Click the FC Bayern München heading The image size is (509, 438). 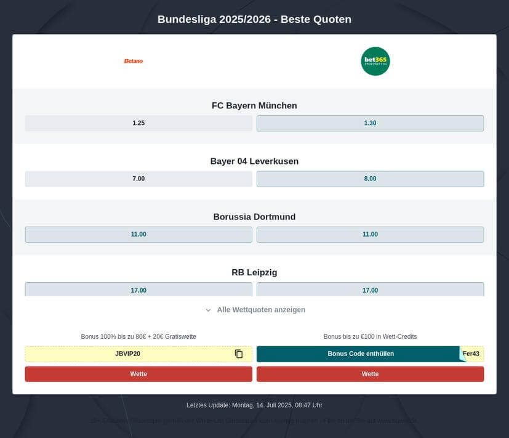coord(254,105)
